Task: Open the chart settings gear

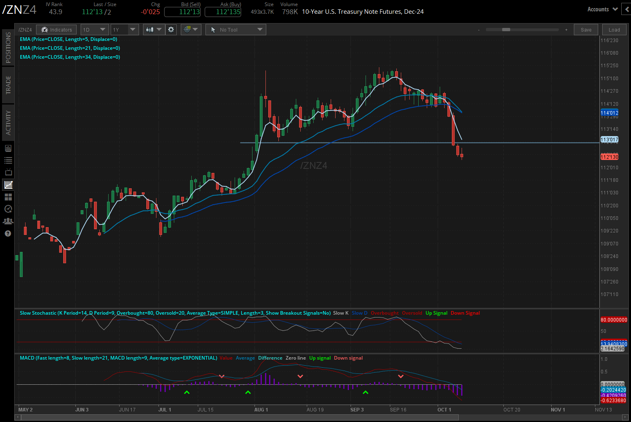Action: 171,29
